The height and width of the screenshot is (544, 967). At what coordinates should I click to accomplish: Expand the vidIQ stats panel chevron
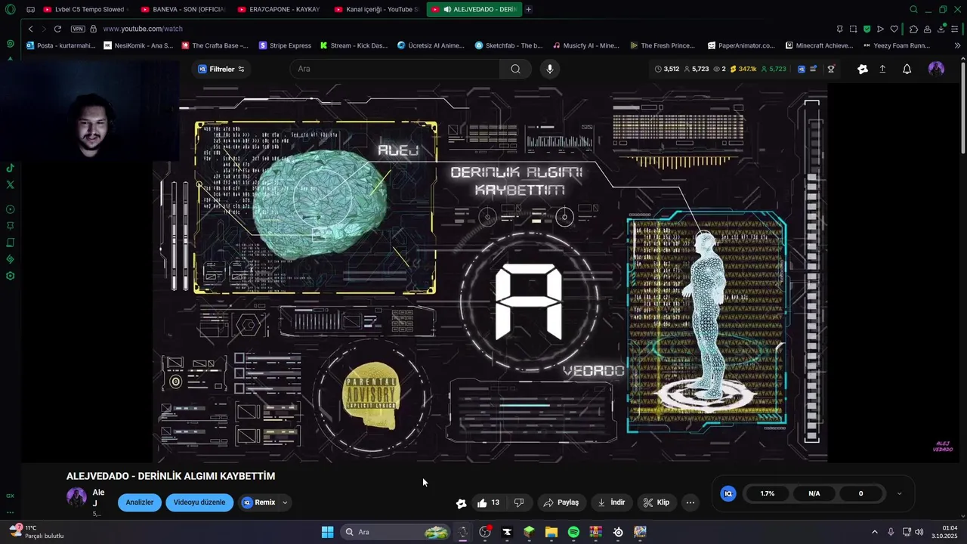tap(899, 493)
